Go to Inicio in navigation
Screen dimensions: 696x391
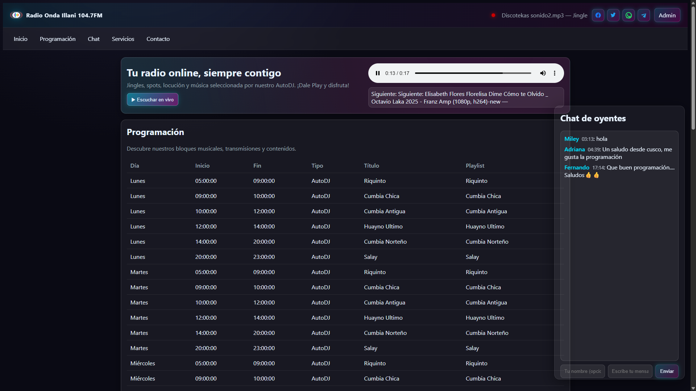click(21, 39)
